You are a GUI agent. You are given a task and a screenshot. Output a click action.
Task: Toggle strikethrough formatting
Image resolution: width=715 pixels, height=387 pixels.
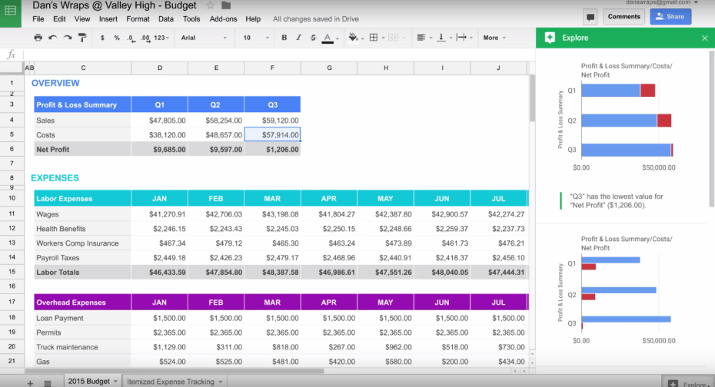pyautogui.click(x=313, y=38)
